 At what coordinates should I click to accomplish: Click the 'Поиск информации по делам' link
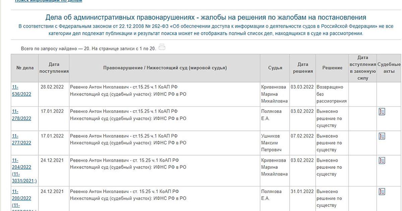click(49, 1)
